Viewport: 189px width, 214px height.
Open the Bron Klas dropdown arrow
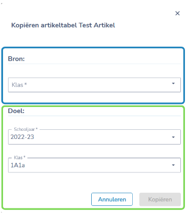[x=173, y=84]
